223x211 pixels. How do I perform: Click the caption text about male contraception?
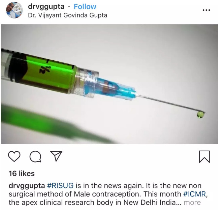point(105,194)
